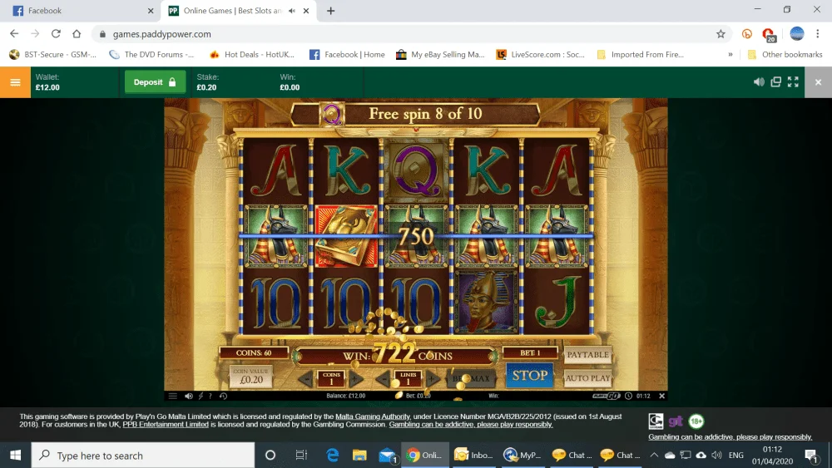Decrease Lines count with minus arrow
The width and height of the screenshot is (832, 468).
(x=383, y=378)
